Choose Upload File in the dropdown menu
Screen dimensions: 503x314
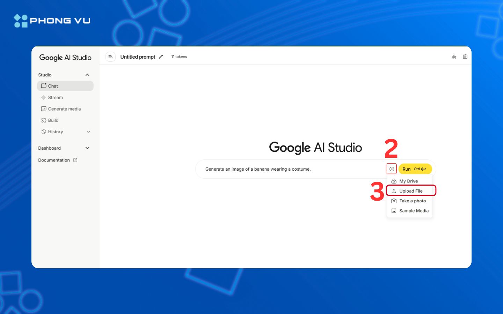point(411,191)
